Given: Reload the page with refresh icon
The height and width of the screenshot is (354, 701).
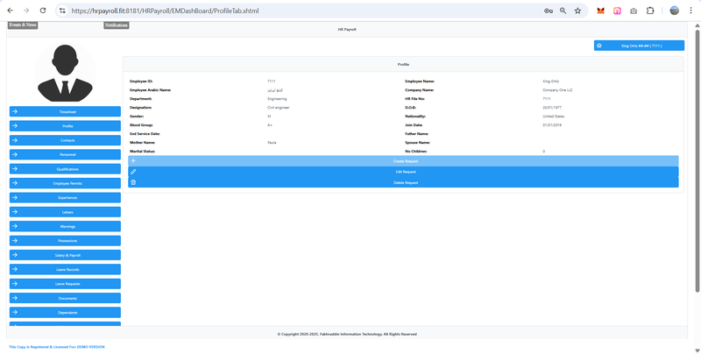Looking at the screenshot, I should [x=42, y=11].
